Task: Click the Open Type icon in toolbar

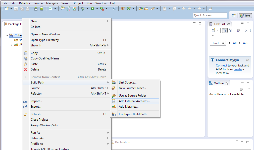Action: point(140,9)
